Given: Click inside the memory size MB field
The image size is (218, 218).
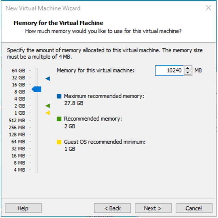Looking at the screenshot, I should [169, 71].
